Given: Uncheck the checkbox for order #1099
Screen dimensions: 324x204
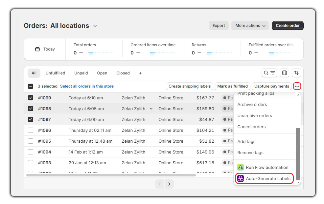Looking at the screenshot, I should pos(31,98).
